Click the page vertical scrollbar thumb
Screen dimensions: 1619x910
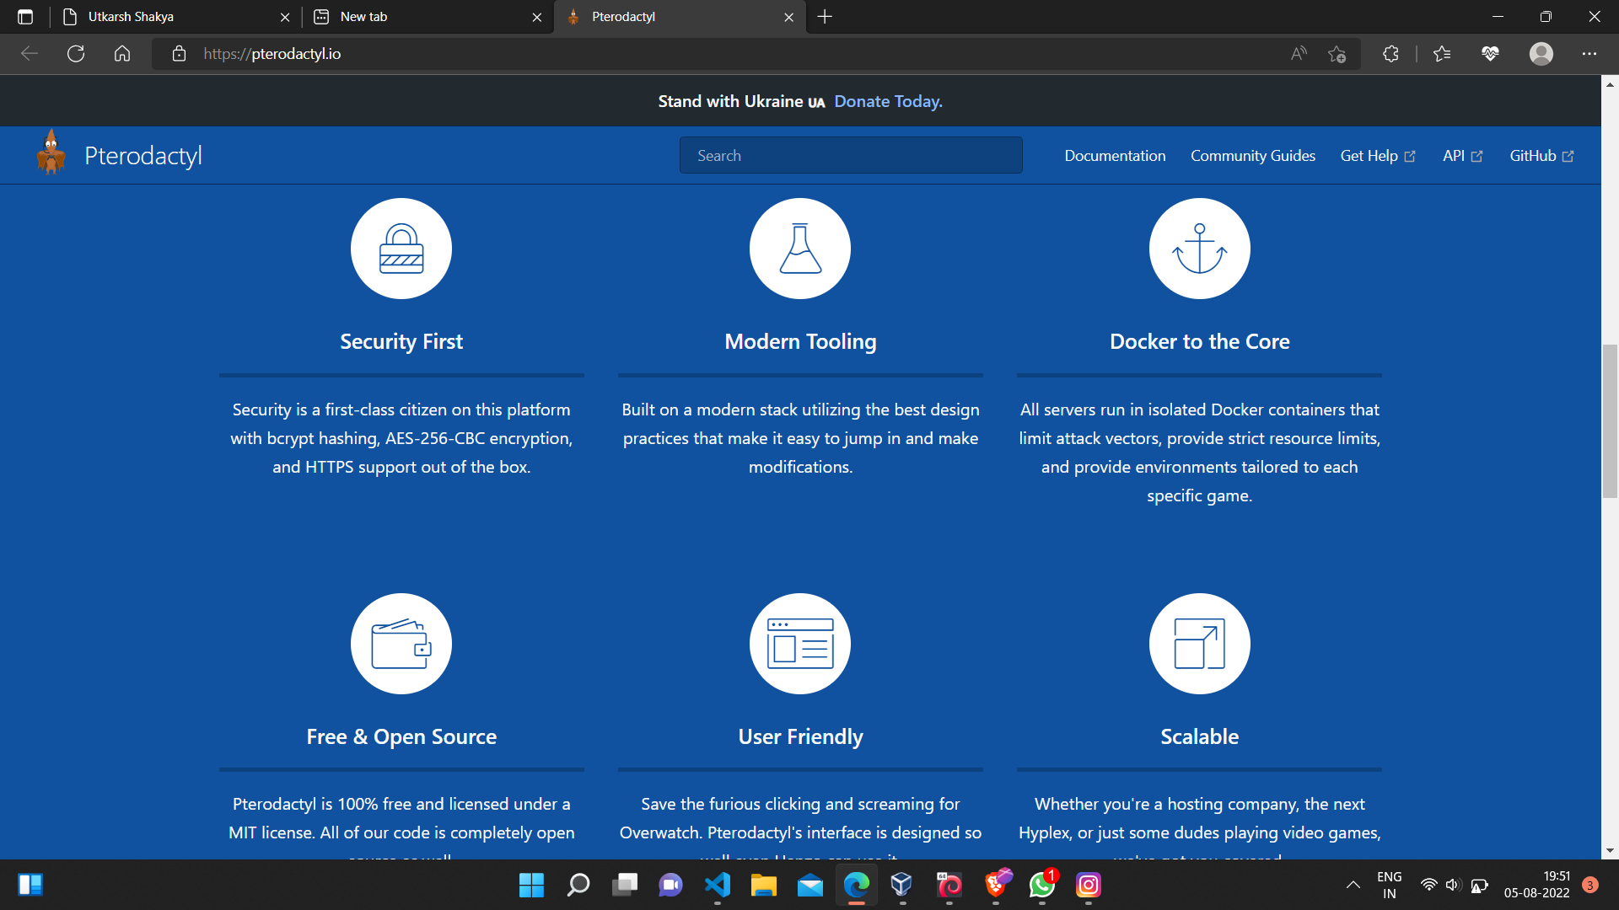point(1610,420)
